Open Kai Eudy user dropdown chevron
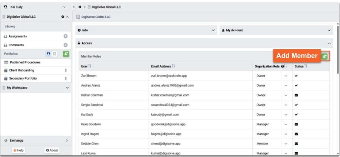 [64, 7]
